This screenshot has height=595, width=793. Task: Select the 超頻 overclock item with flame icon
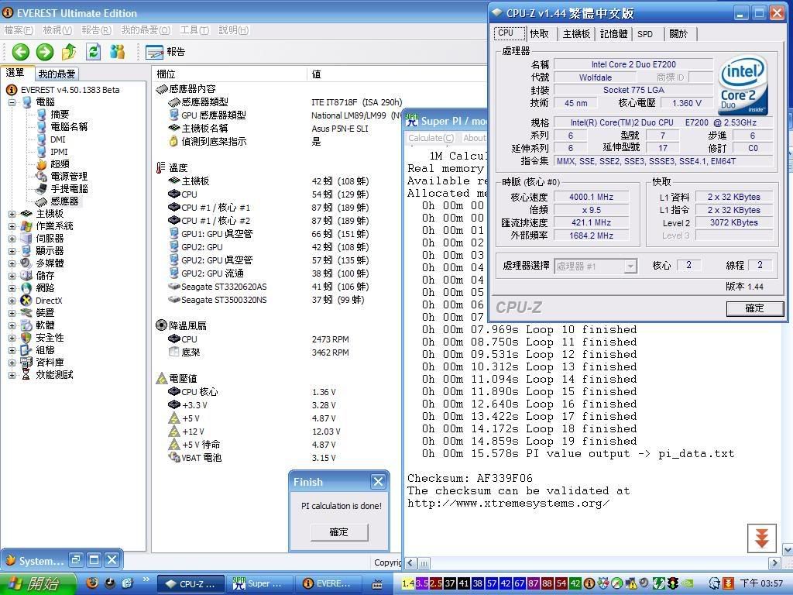tap(59, 164)
